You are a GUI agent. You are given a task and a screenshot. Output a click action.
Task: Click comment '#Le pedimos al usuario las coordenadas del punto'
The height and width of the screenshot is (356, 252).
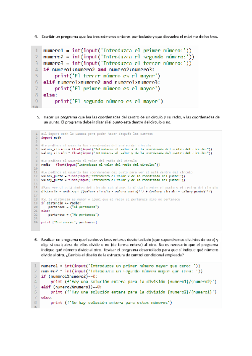point(117,172)
